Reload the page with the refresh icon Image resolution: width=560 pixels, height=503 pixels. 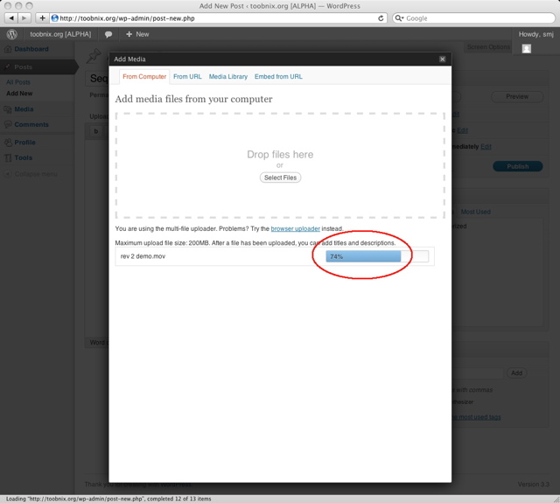point(381,18)
